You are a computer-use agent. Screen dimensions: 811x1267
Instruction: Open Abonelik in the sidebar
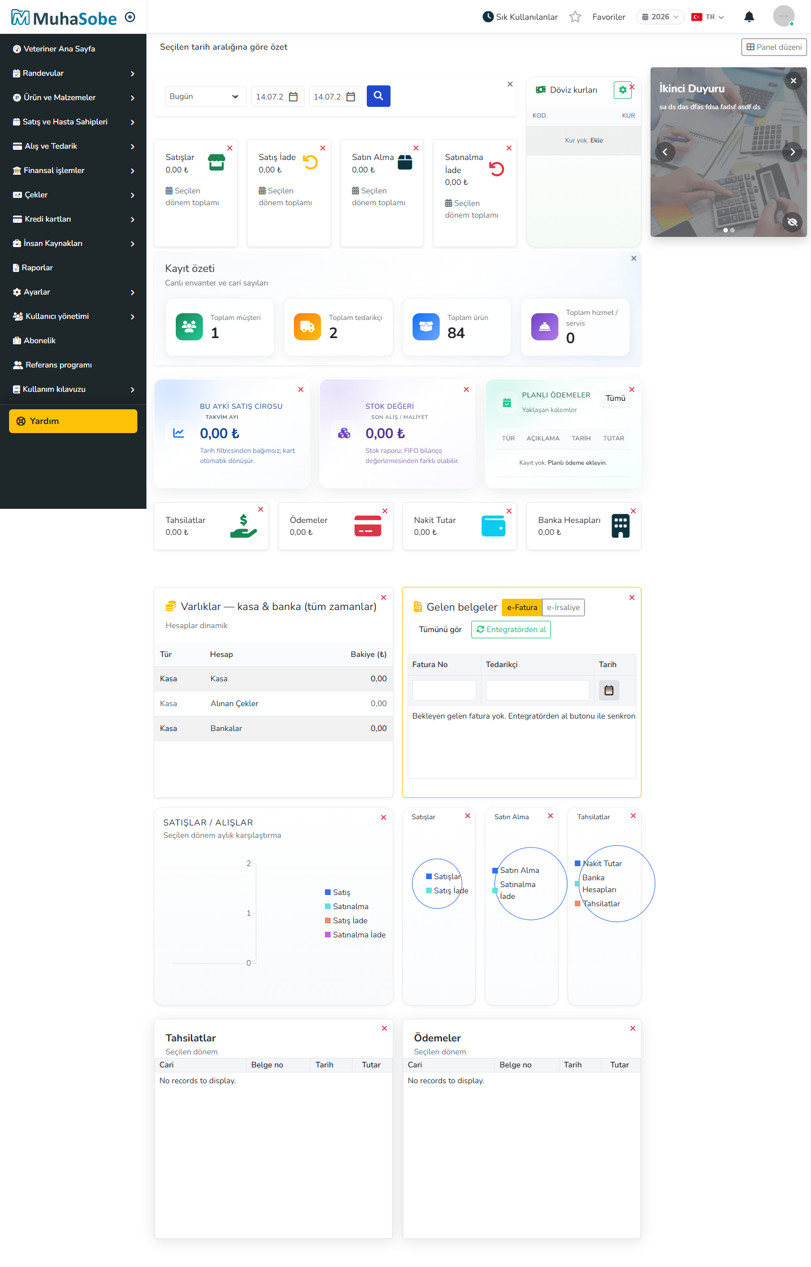73,341
